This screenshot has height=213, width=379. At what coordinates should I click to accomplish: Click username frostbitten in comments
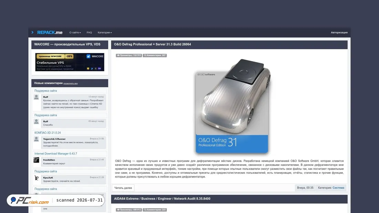pos(49,160)
